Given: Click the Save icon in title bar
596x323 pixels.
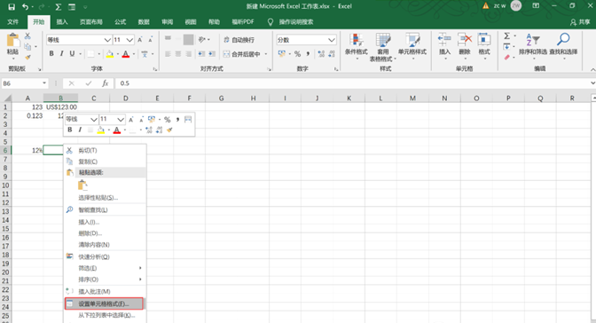Looking at the screenshot, I should point(12,7).
